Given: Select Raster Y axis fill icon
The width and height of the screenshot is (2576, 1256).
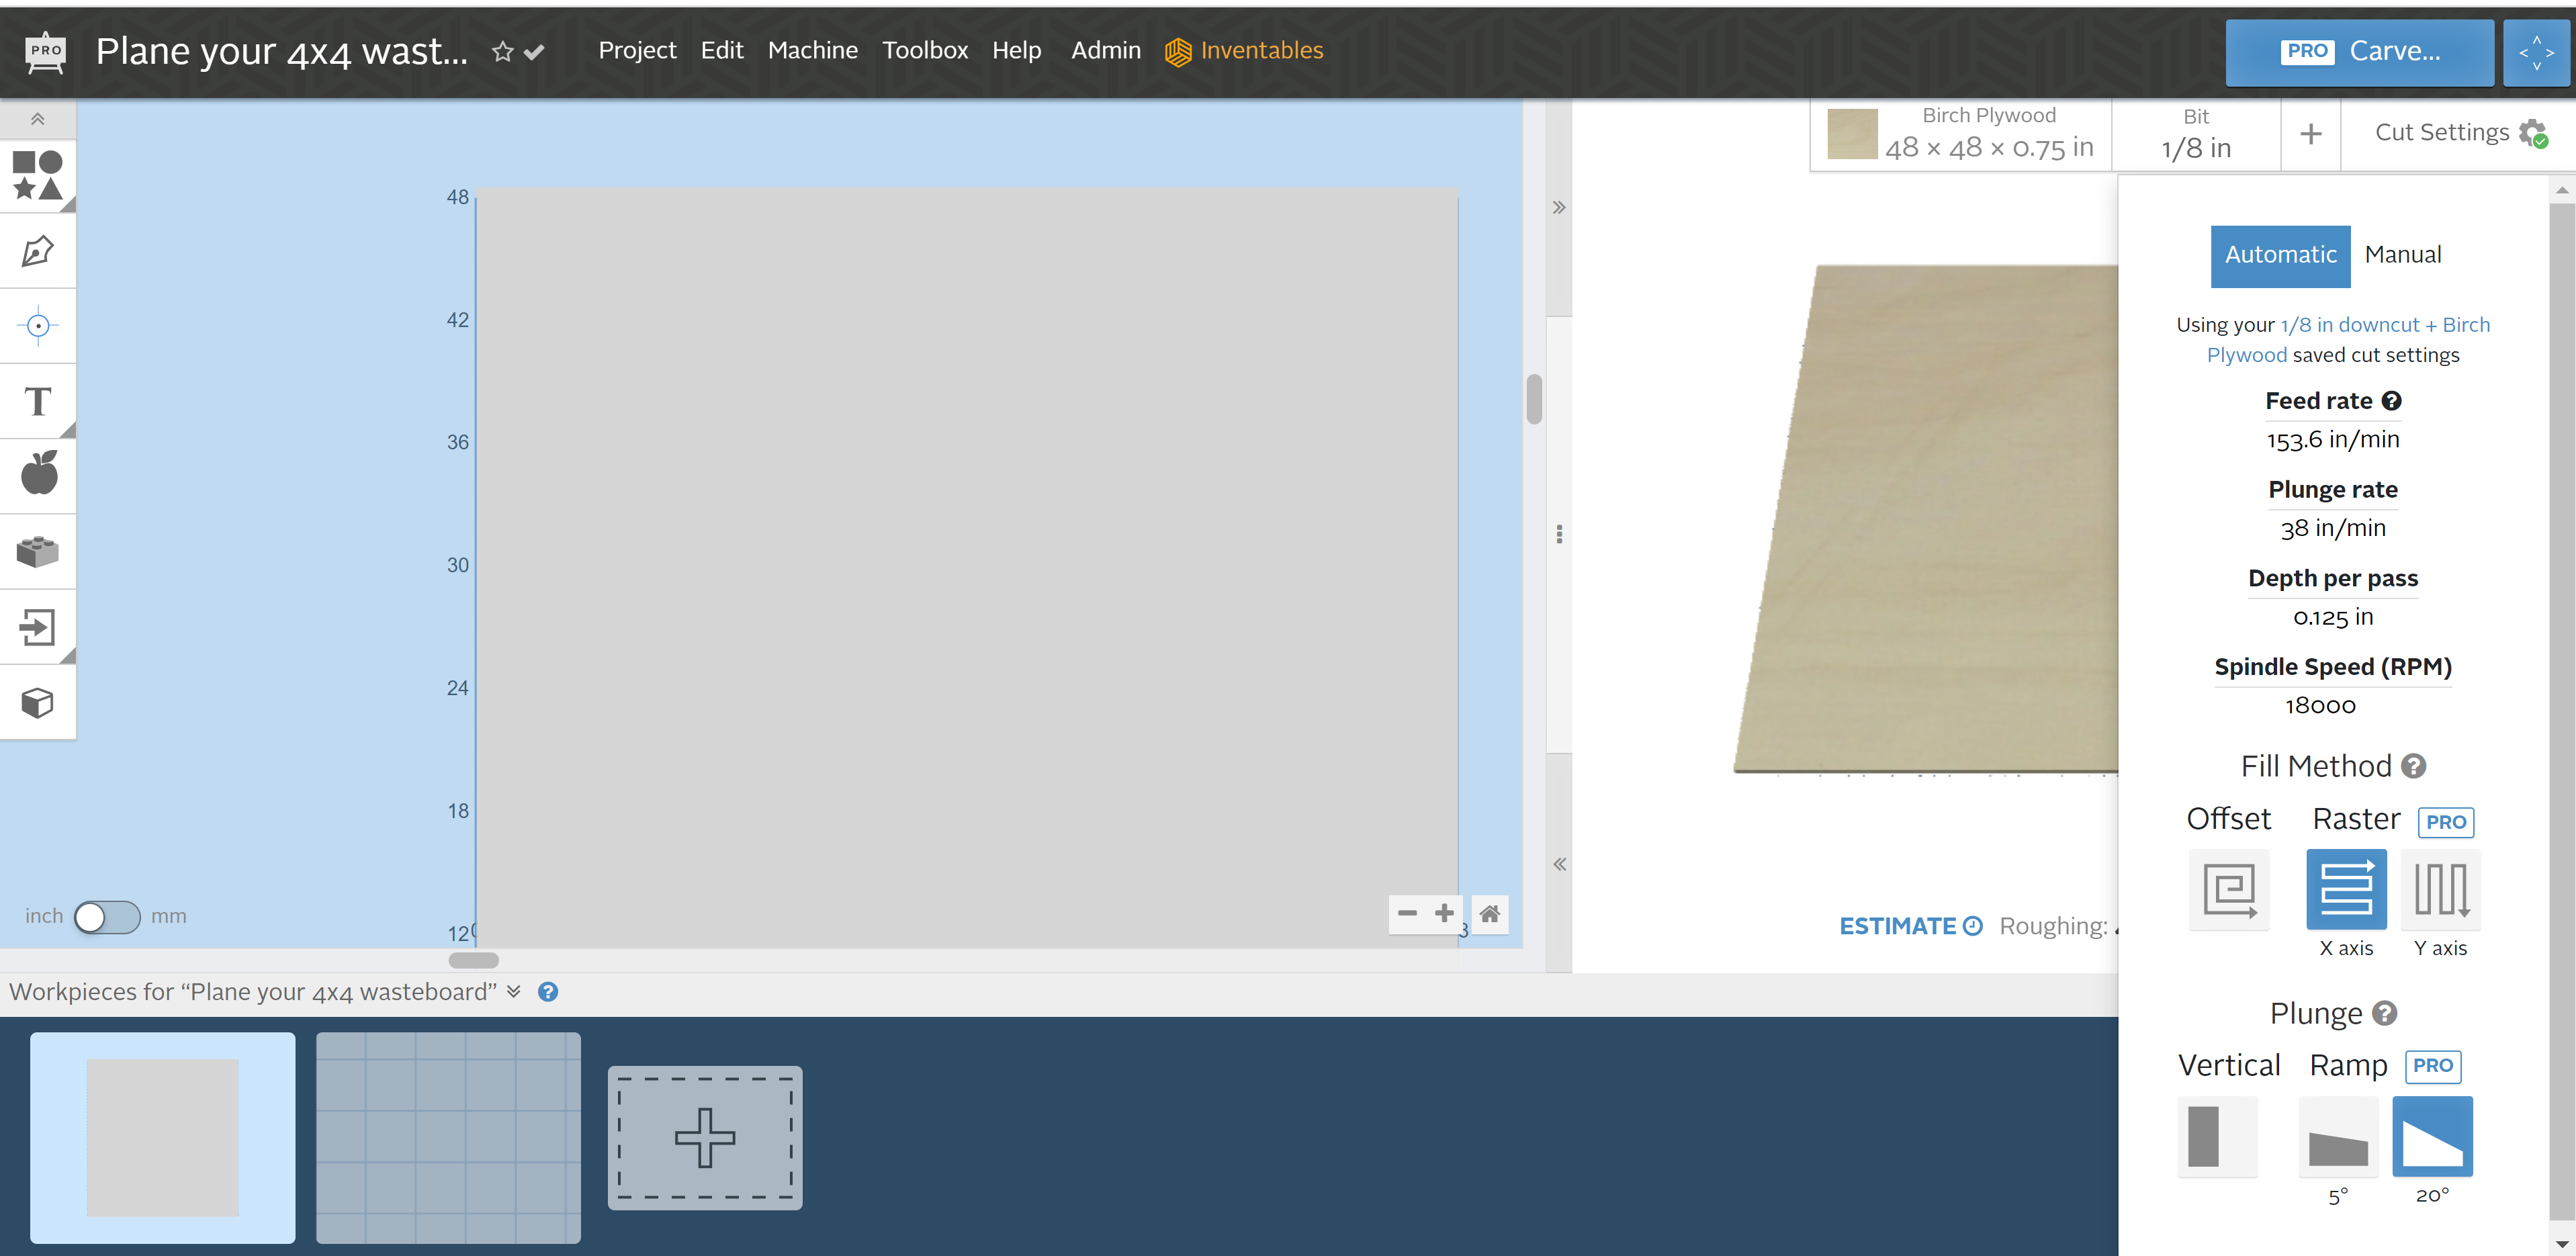Looking at the screenshot, I should 2440,889.
